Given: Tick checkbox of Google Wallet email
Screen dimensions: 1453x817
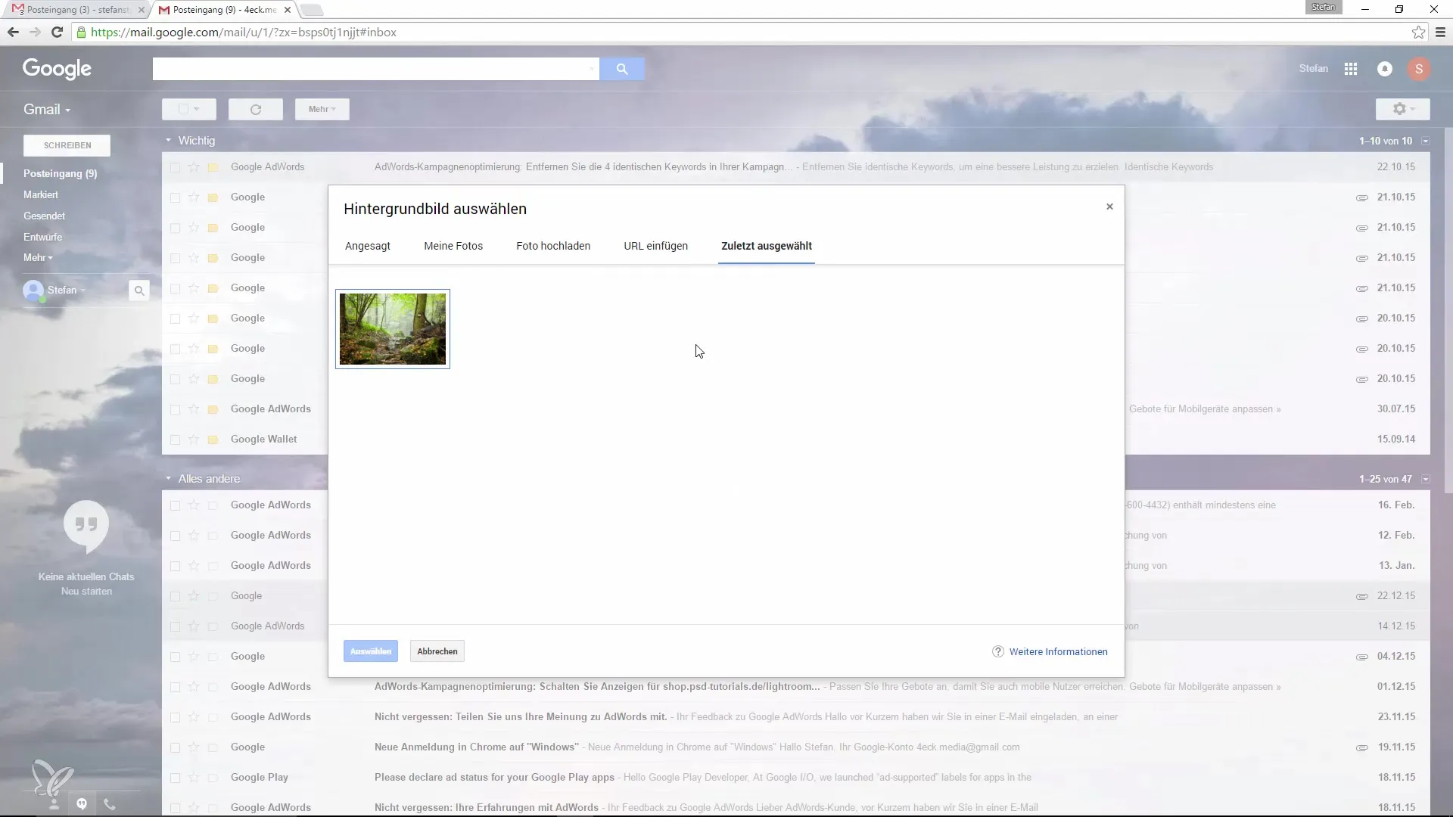Looking at the screenshot, I should pos(175,440).
